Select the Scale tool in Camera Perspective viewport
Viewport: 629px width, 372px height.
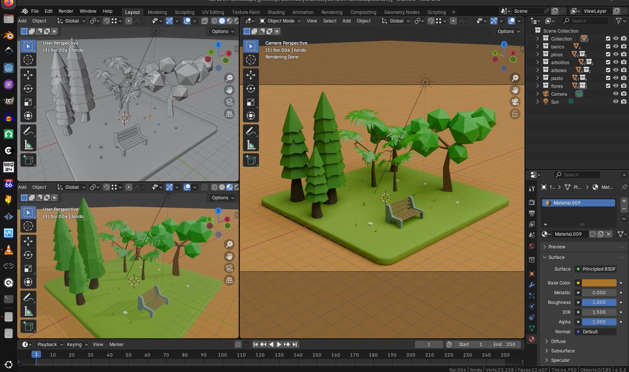coord(251,102)
